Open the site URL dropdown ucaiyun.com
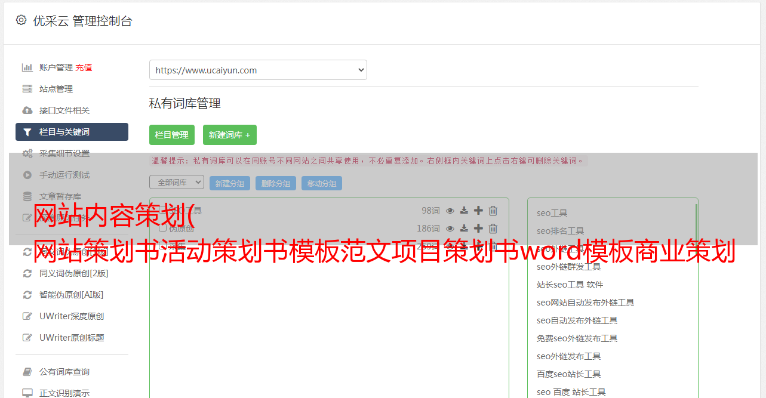This screenshot has height=398, width=766. point(258,70)
